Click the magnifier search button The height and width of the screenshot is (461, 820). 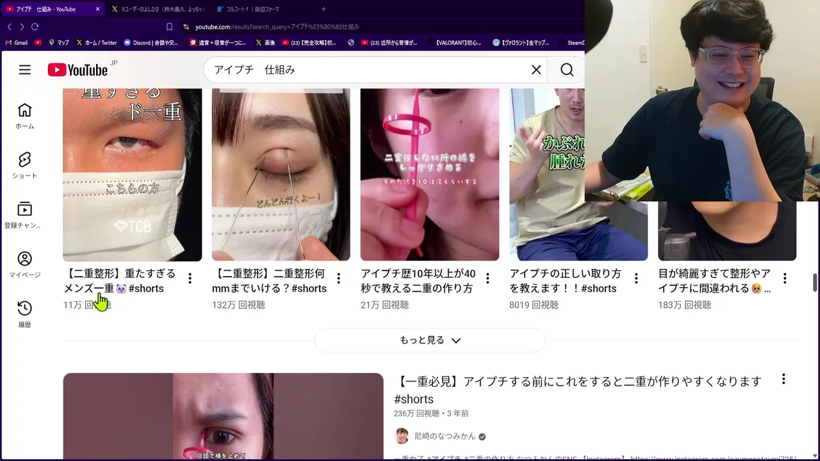pos(567,70)
